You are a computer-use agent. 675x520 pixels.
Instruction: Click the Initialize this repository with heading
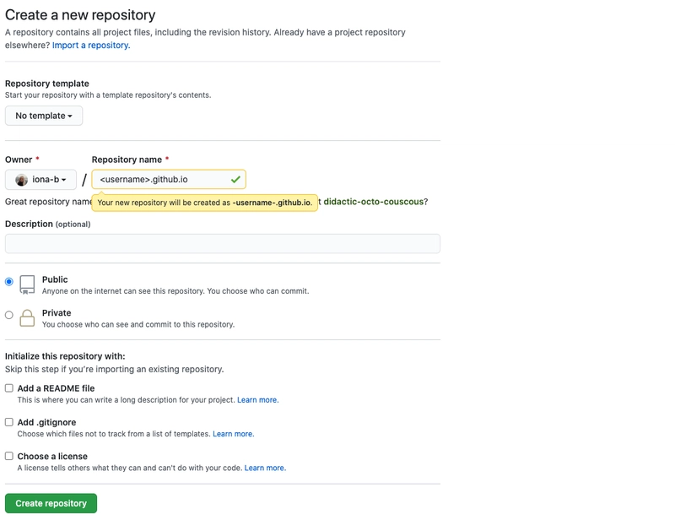(x=65, y=356)
